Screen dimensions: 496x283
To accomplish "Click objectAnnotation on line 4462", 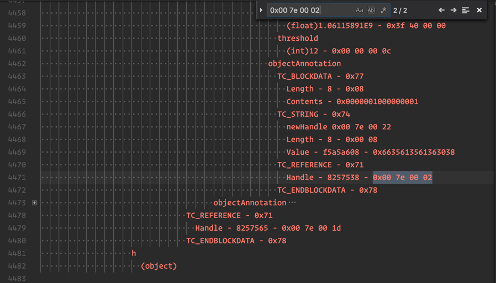I will (x=304, y=63).
